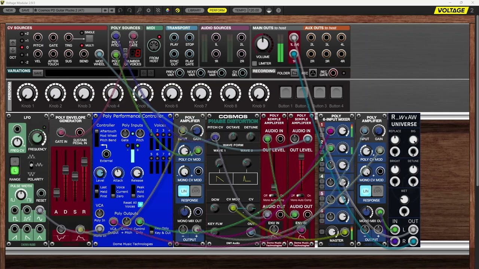The image size is (479, 269).
Task: Click the LFO sawtooth up output jack
Action: pos(15,229)
